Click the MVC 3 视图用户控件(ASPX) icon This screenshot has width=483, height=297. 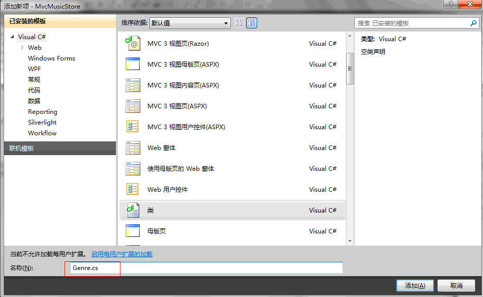[133, 127]
